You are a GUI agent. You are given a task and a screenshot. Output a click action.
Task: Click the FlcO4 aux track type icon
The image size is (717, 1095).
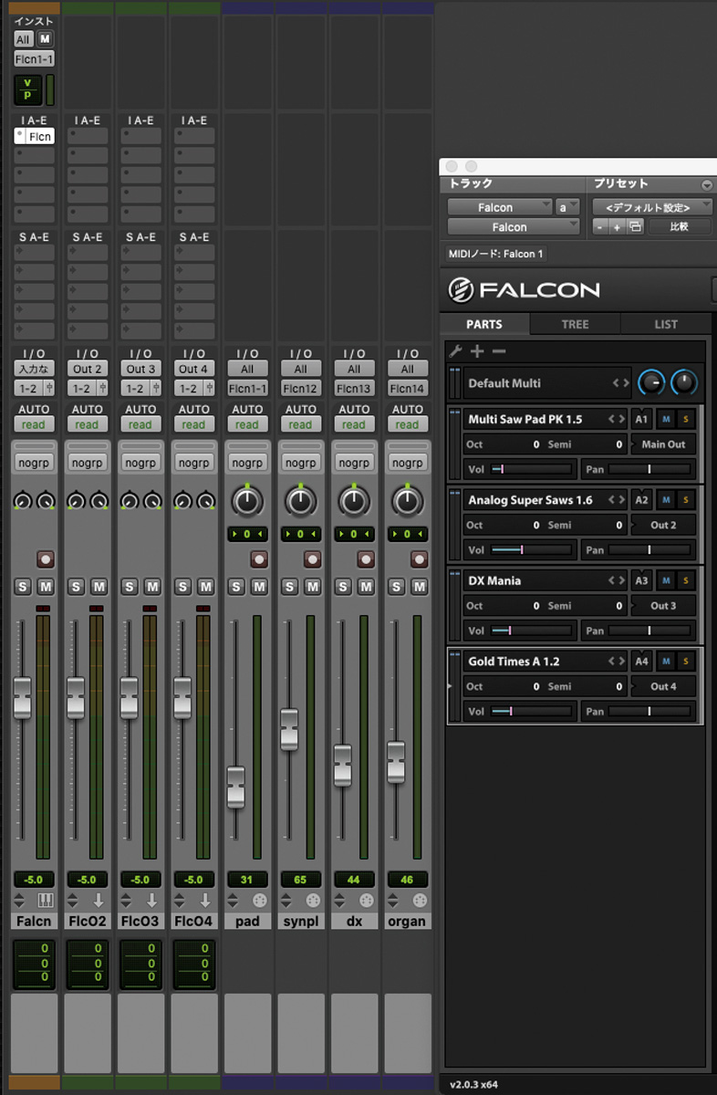(205, 901)
